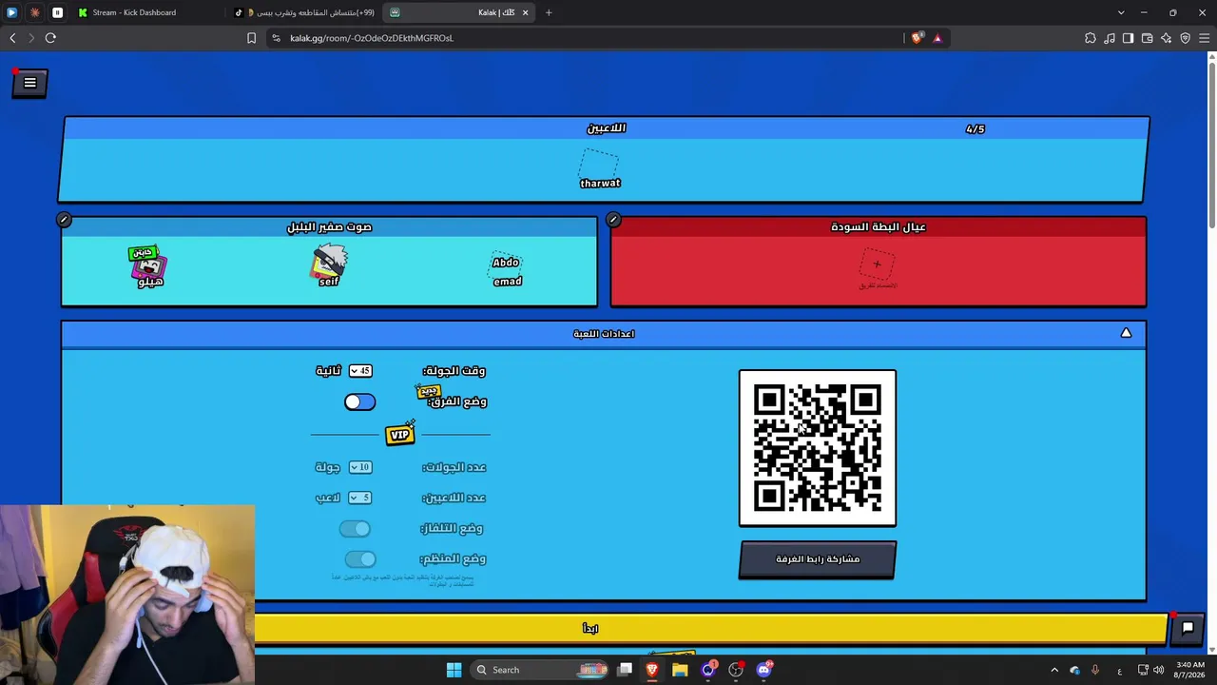
Task: Toggle the organizer mode switch (وضع المنظم)
Action: 360,559
